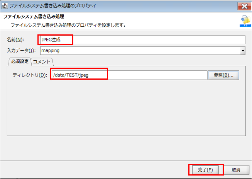Click the 完了(F) finish button
Screen dimensions: 252x179
tap(205, 170)
